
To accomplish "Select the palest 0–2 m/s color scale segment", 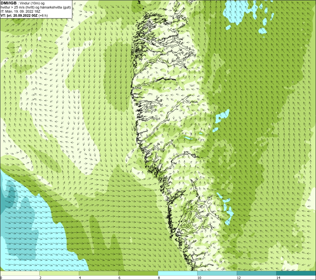I will click(x=20, y=273).
